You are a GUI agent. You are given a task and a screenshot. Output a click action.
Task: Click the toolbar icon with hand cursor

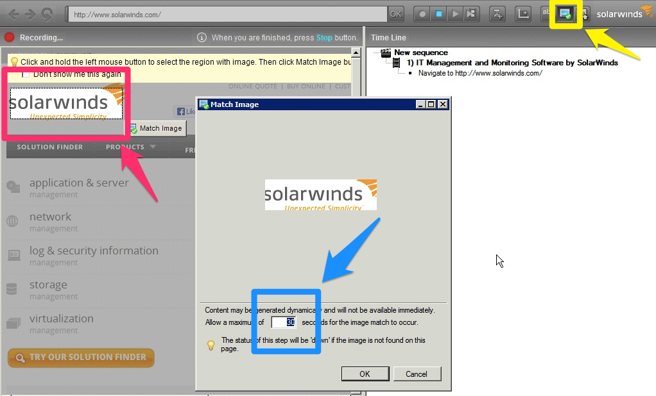click(x=585, y=14)
